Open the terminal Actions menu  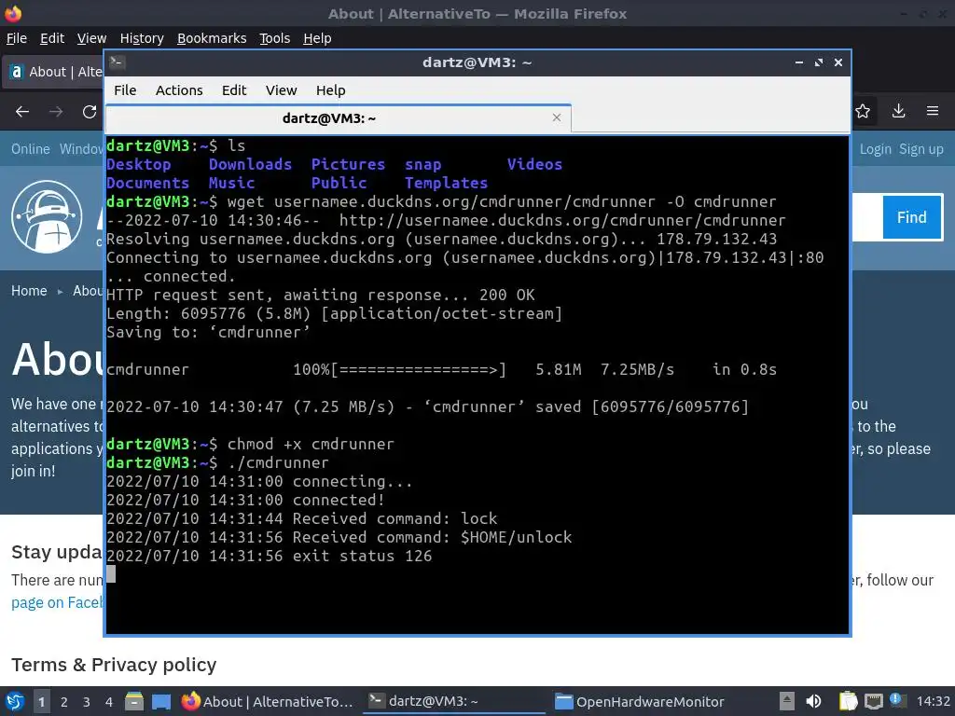click(x=179, y=90)
